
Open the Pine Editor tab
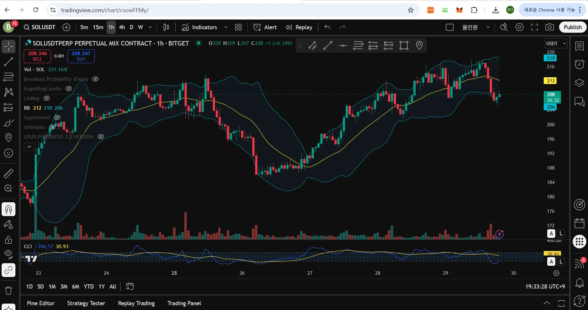coord(41,303)
